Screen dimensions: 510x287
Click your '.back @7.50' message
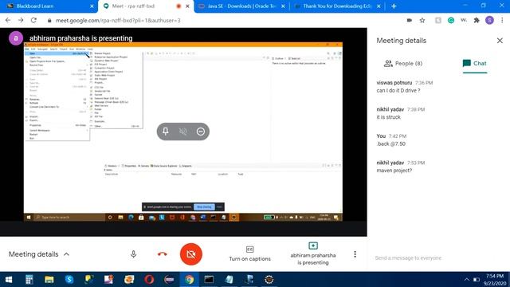pyautogui.click(x=390, y=143)
